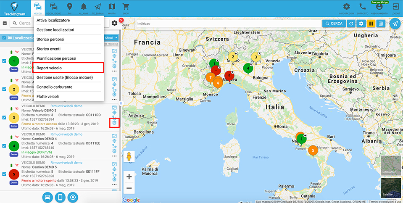
Task: Collapse the list with Chiudi dropdown
Action: click(111, 38)
